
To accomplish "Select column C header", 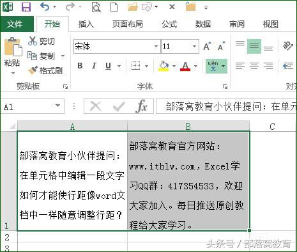I will point(273,126).
